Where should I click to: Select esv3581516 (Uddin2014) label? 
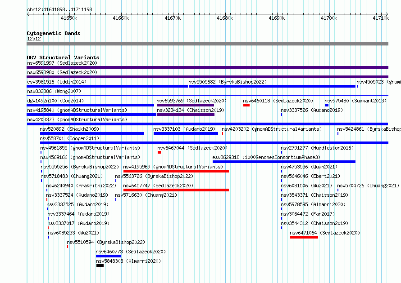point(57,82)
